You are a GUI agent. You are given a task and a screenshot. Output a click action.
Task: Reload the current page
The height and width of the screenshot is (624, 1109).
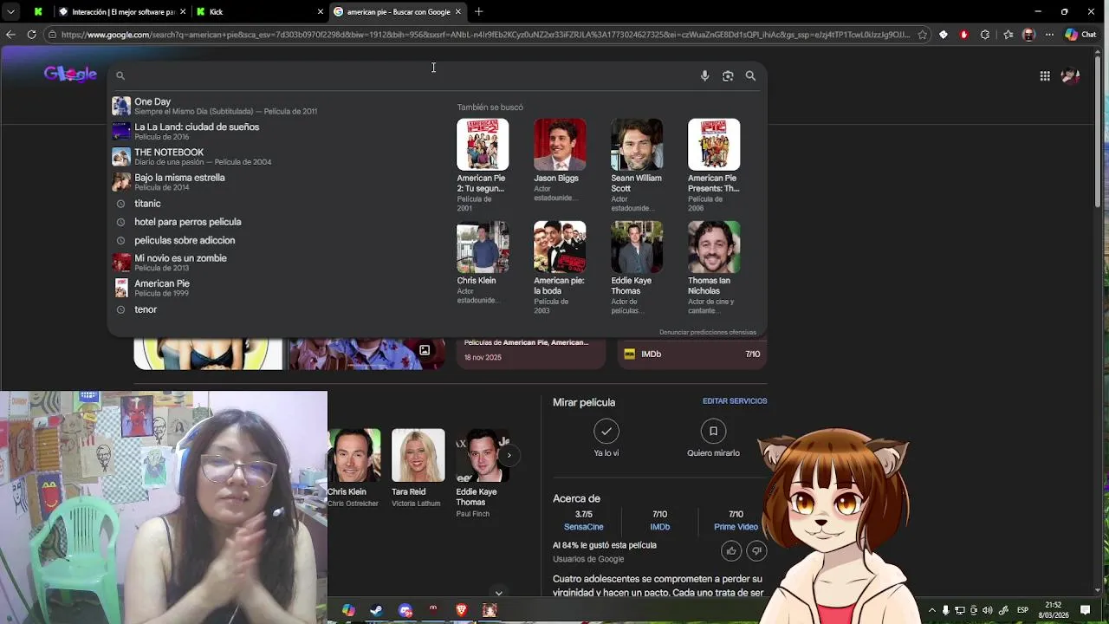point(31,35)
